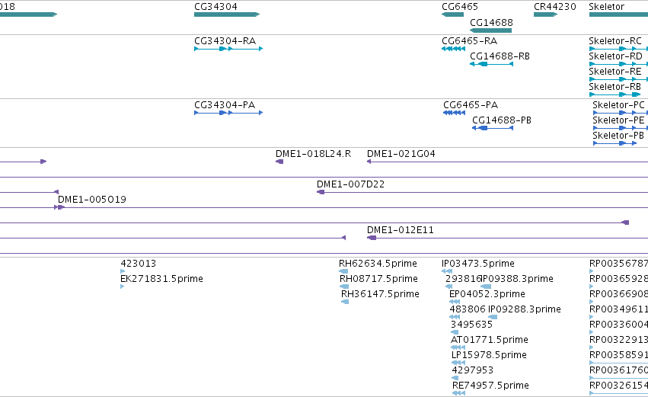Click the Skeletor-RB transcript label
The width and height of the screenshot is (648, 397).
(614, 87)
